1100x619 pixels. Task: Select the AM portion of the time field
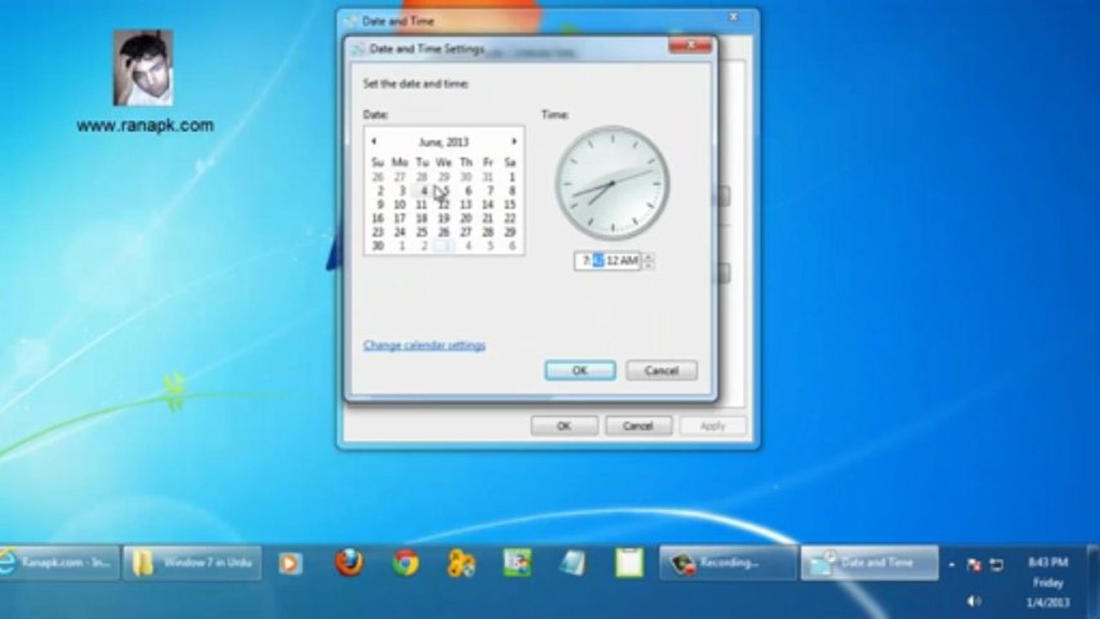pos(629,260)
